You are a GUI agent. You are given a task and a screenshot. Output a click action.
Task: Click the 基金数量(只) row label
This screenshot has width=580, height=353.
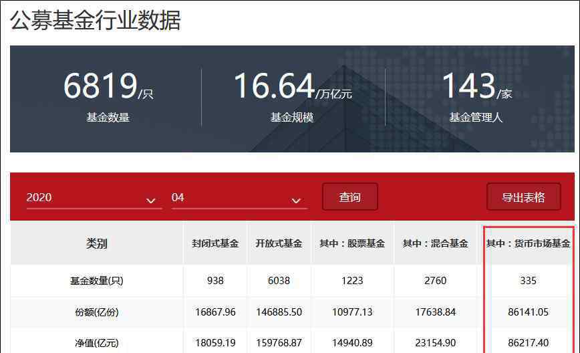(96, 281)
